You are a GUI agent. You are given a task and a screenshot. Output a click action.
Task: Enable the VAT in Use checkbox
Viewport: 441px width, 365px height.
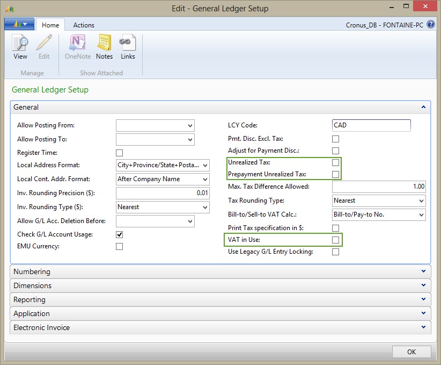(335, 240)
